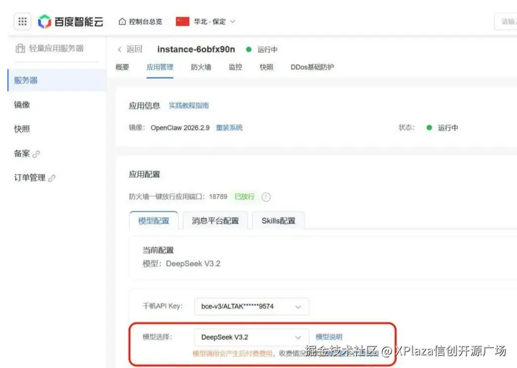The height and width of the screenshot is (368, 517).
Task: Open the 快照 tab in the instance header
Action: pos(266,67)
